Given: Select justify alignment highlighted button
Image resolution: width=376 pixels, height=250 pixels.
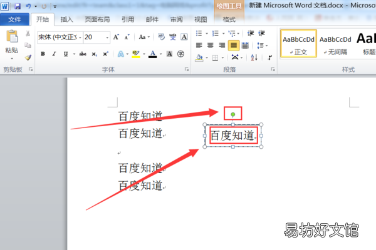Looking at the screenshot, I should click(x=234, y=46).
